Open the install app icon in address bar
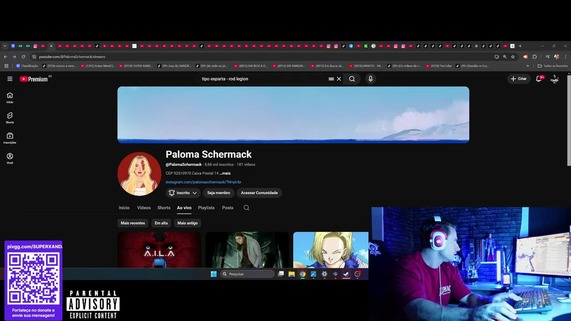The image size is (571, 321). click(x=497, y=57)
